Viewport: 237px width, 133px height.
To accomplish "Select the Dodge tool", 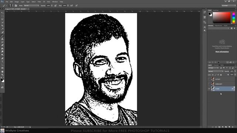I will click(x=2, y=55).
